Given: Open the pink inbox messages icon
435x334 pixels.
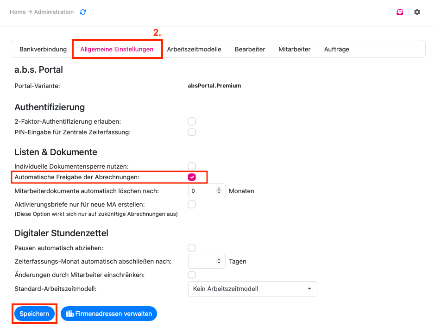Looking at the screenshot, I should (x=400, y=12).
